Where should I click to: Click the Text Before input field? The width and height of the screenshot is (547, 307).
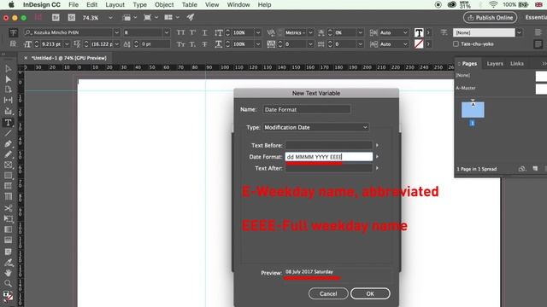tap(328, 145)
